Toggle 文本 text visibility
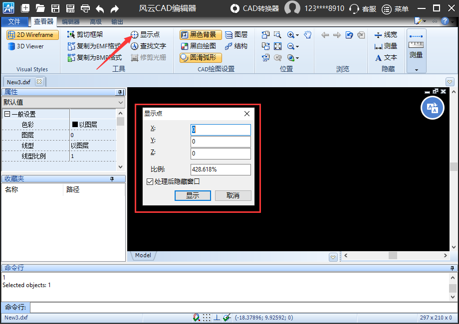The height and width of the screenshot is (324, 459). [386, 58]
